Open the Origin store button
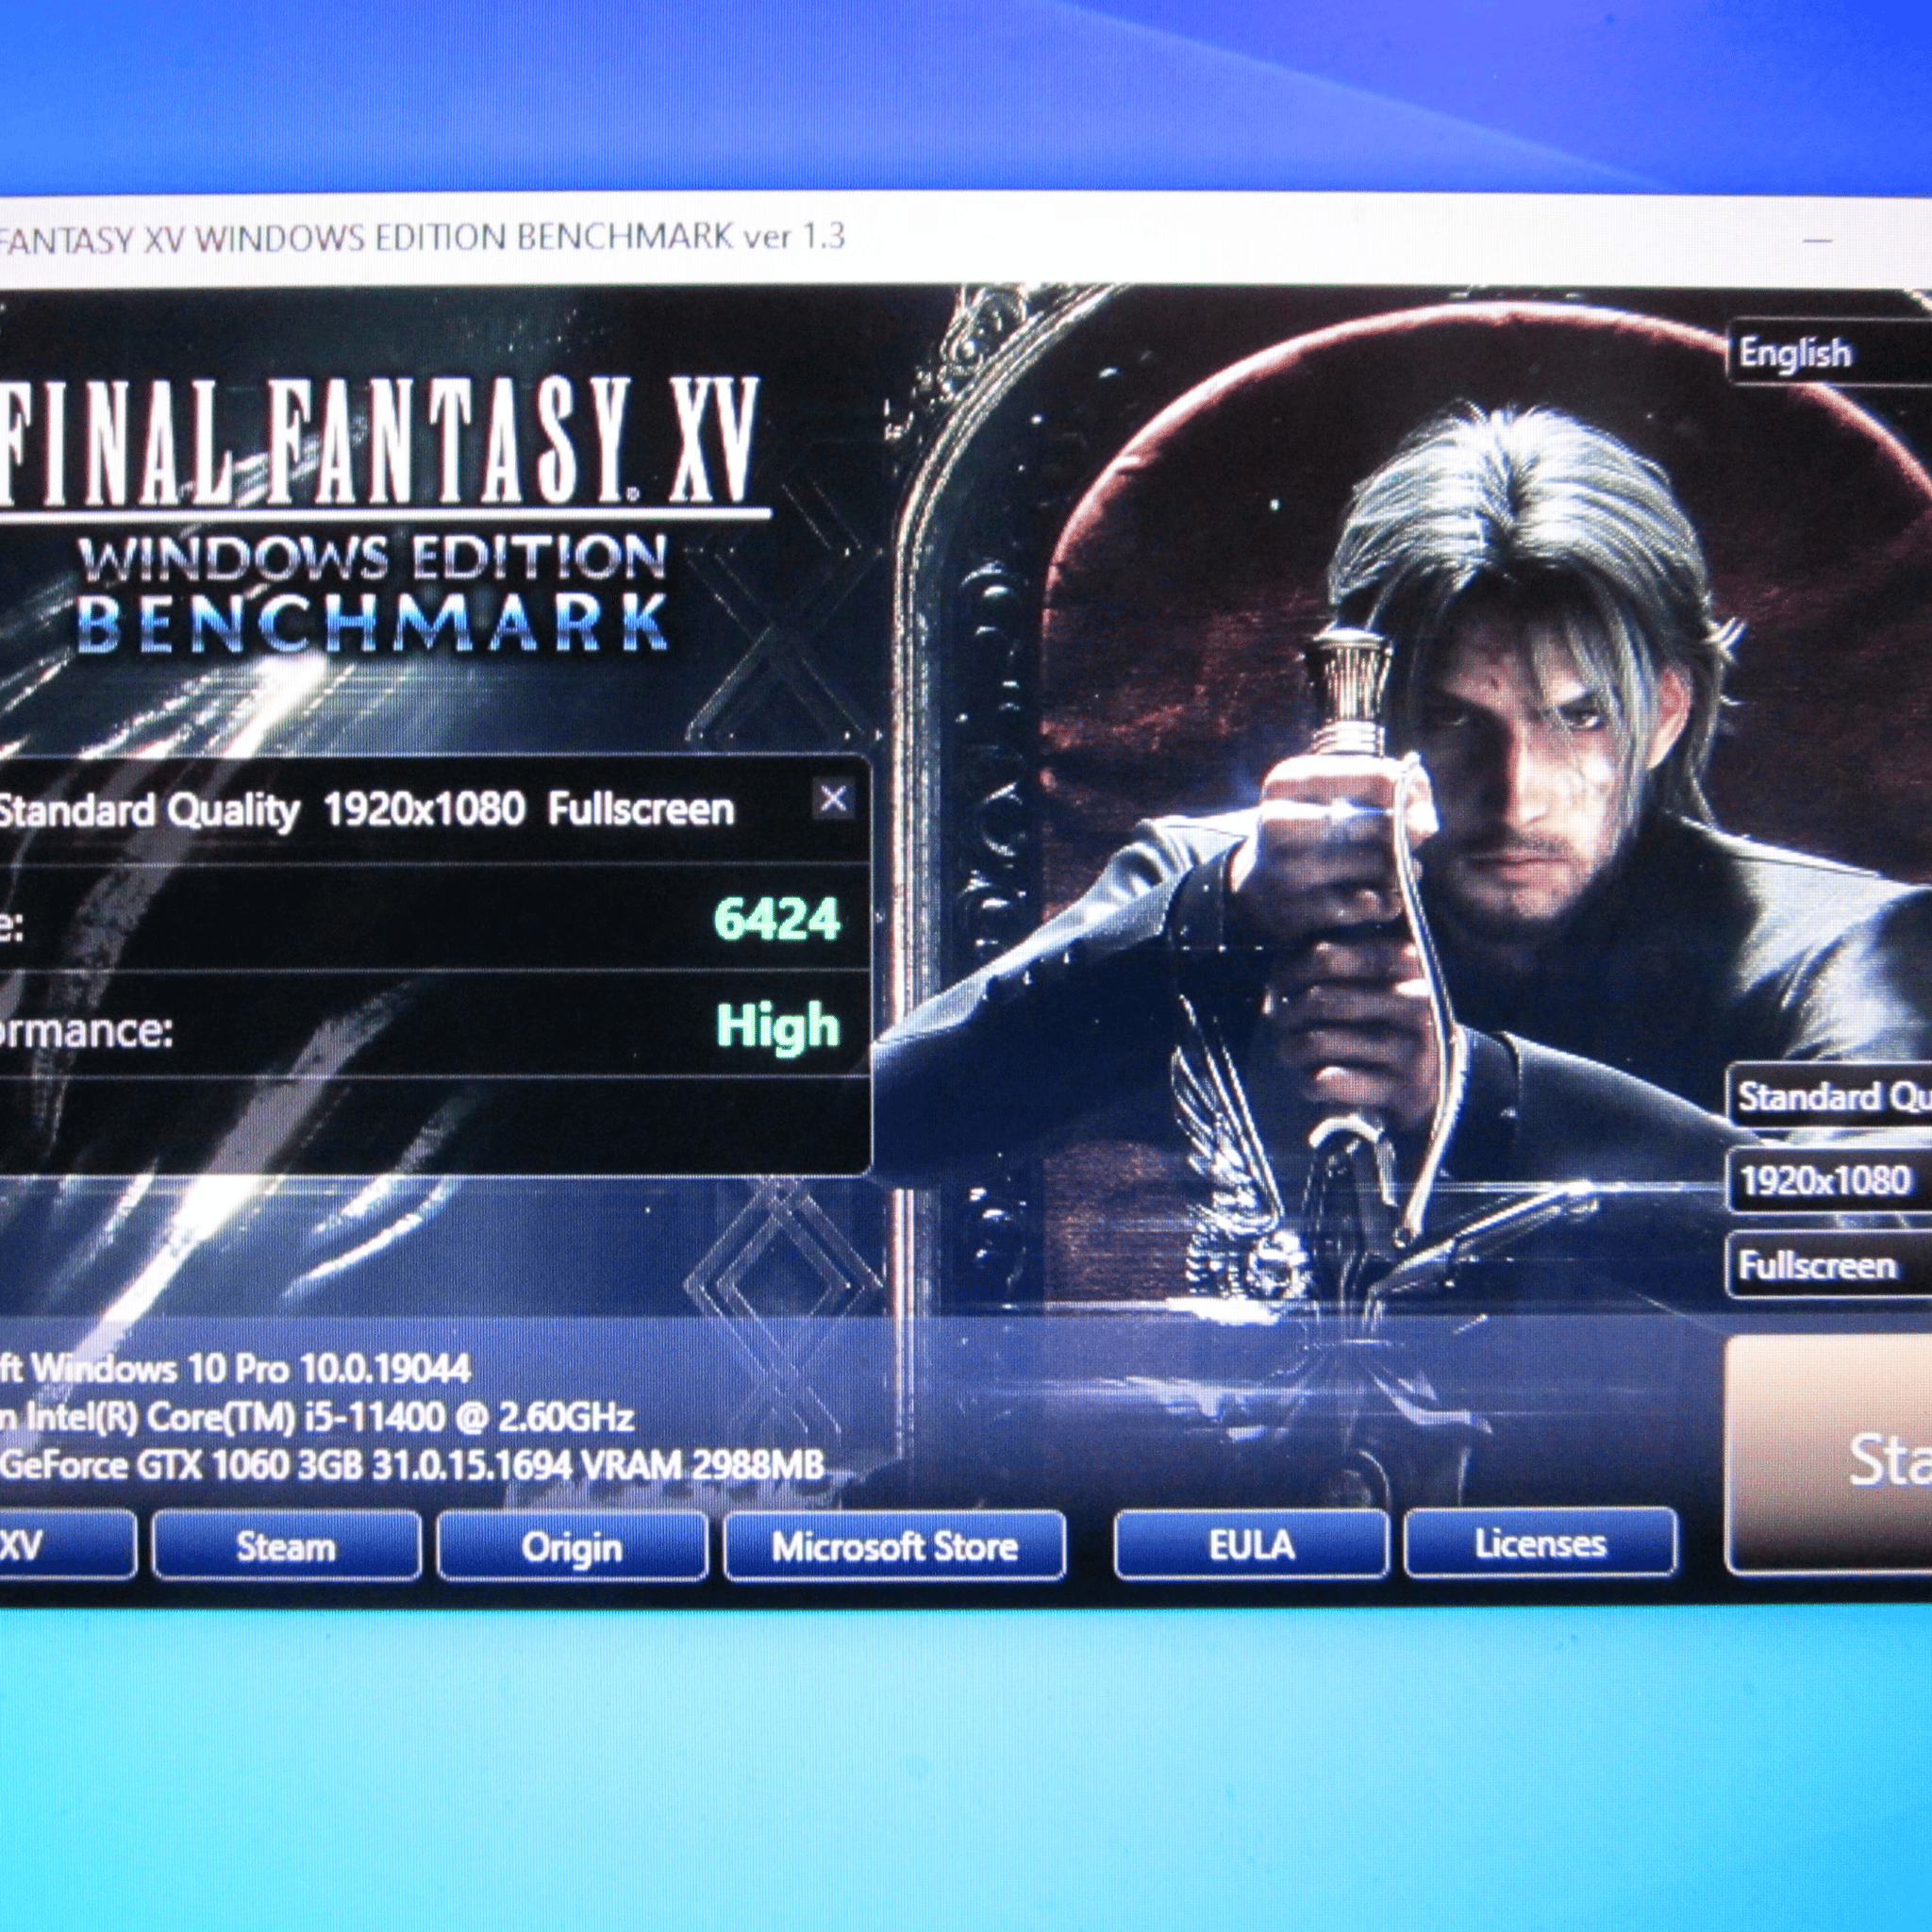The width and height of the screenshot is (1932, 1932). (x=572, y=1547)
